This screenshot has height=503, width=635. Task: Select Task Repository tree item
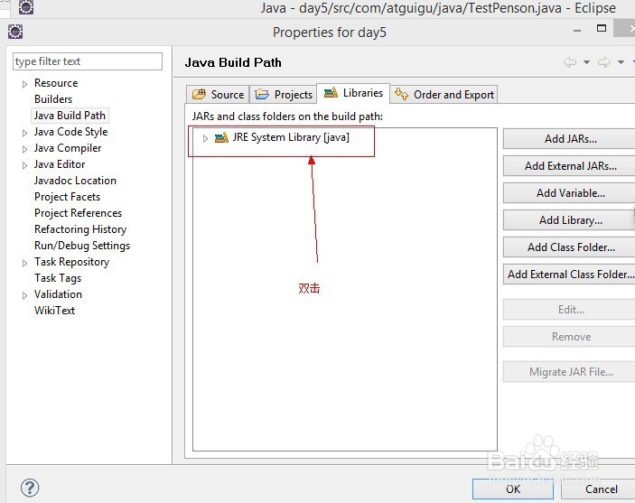coord(71,262)
